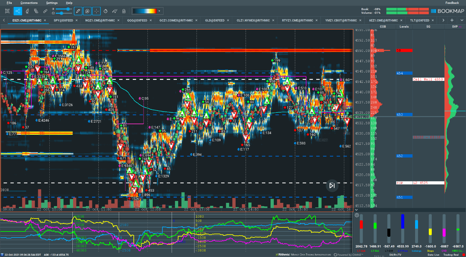Toggle the lock icon on toolbar
Screen dimensions: 466x257
click(x=124, y=11)
